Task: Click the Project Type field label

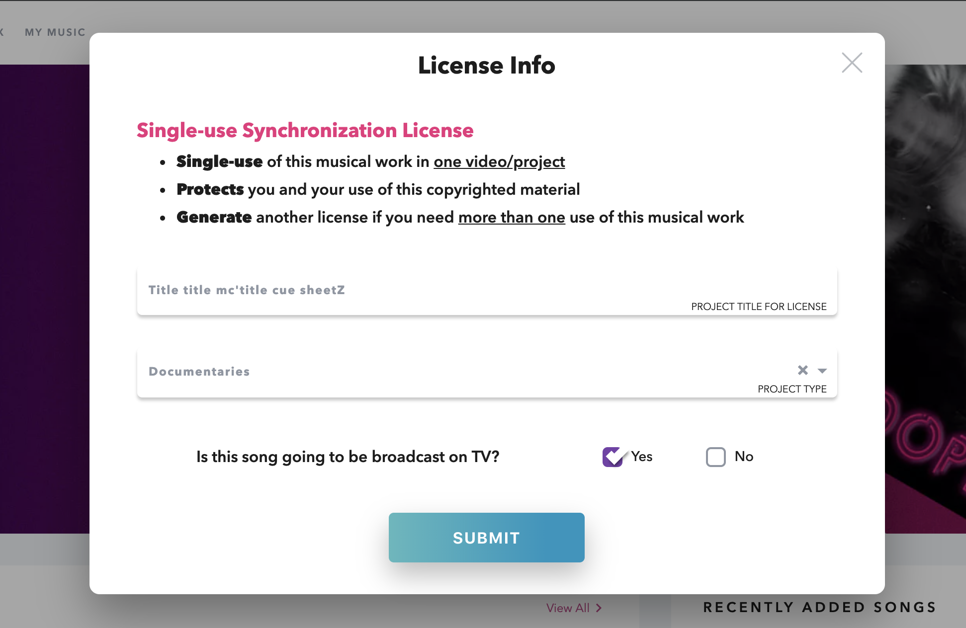Action: 792,389
